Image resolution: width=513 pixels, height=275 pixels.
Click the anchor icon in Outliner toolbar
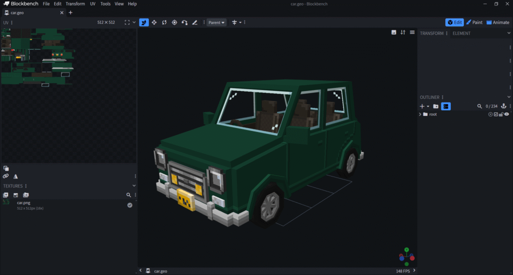pos(504,106)
